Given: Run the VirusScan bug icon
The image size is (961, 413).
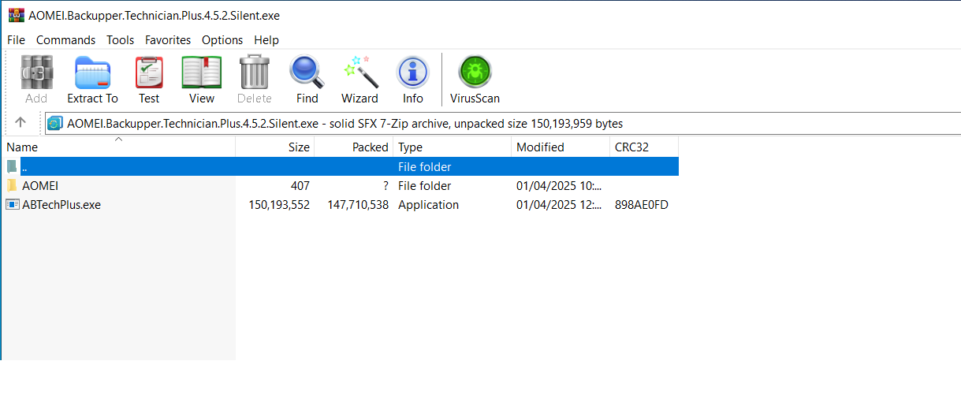Looking at the screenshot, I should [x=475, y=73].
